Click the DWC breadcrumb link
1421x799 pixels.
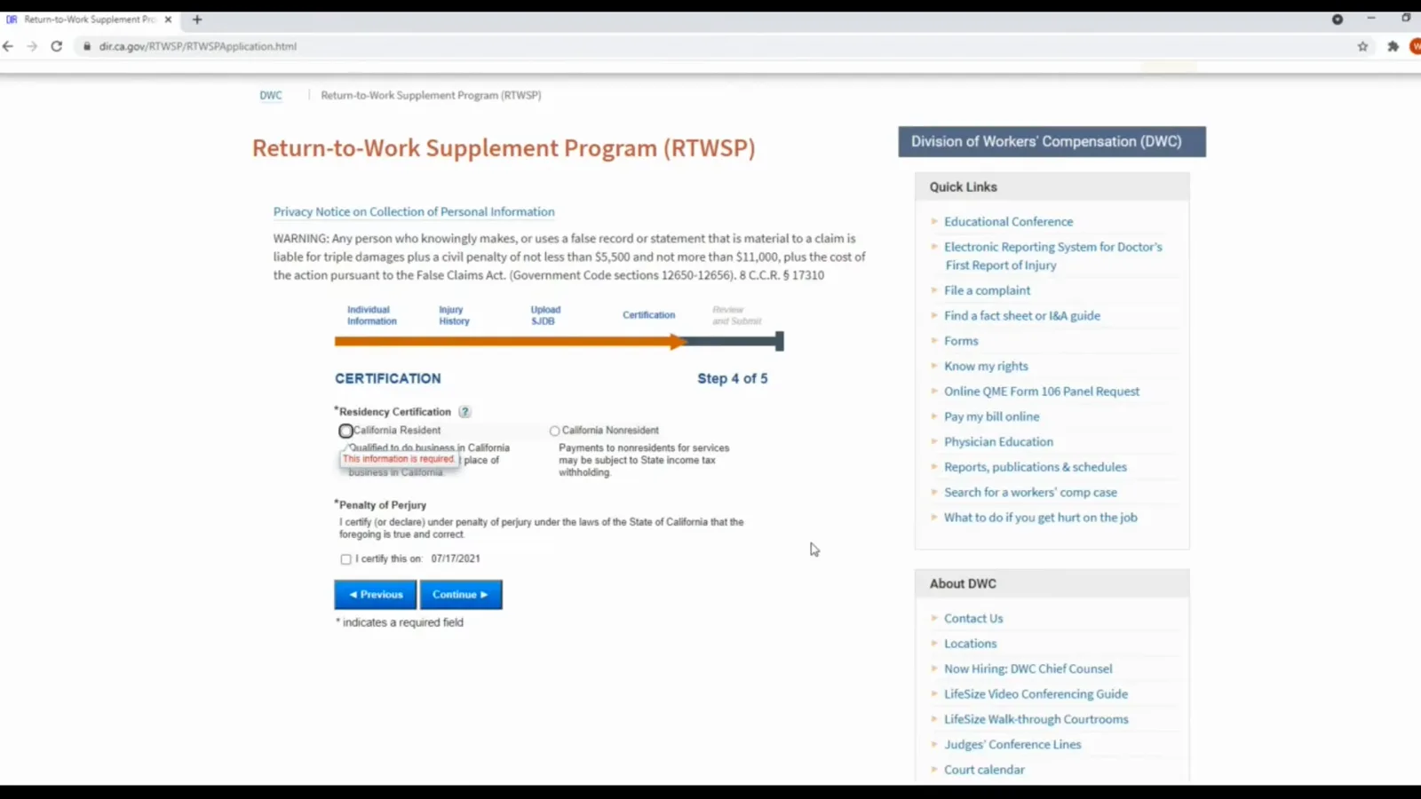pyautogui.click(x=271, y=95)
